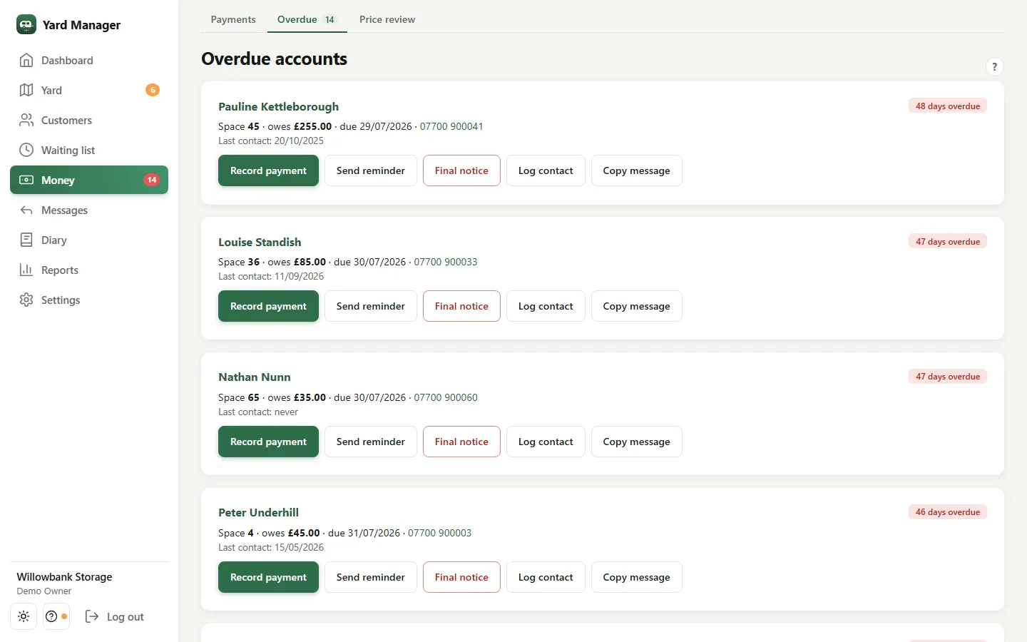Screen dimensions: 1027x642
Task: Click Willowbank Storage site name
Action: click(x=64, y=576)
